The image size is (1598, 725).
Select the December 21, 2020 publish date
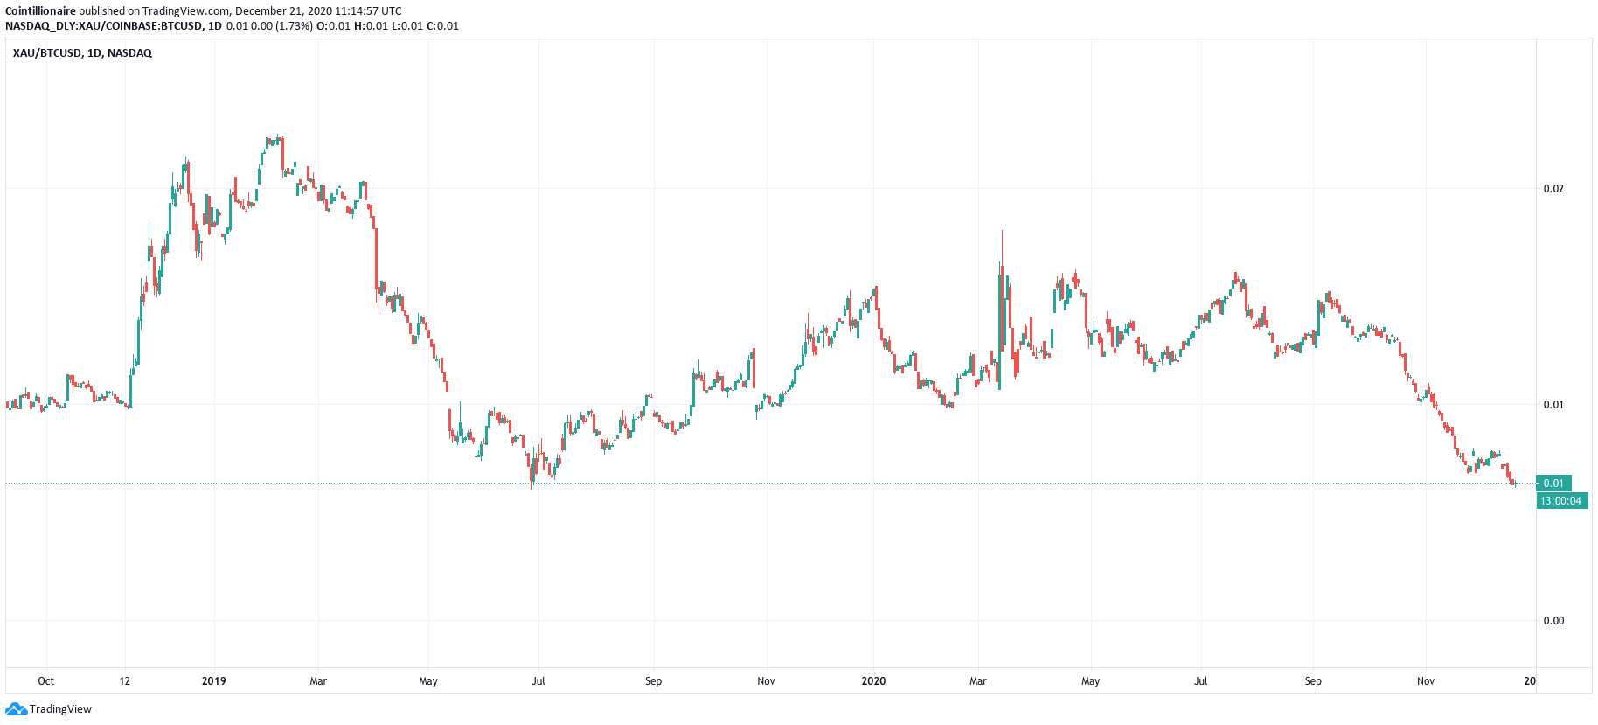click(x=284, y=11)
